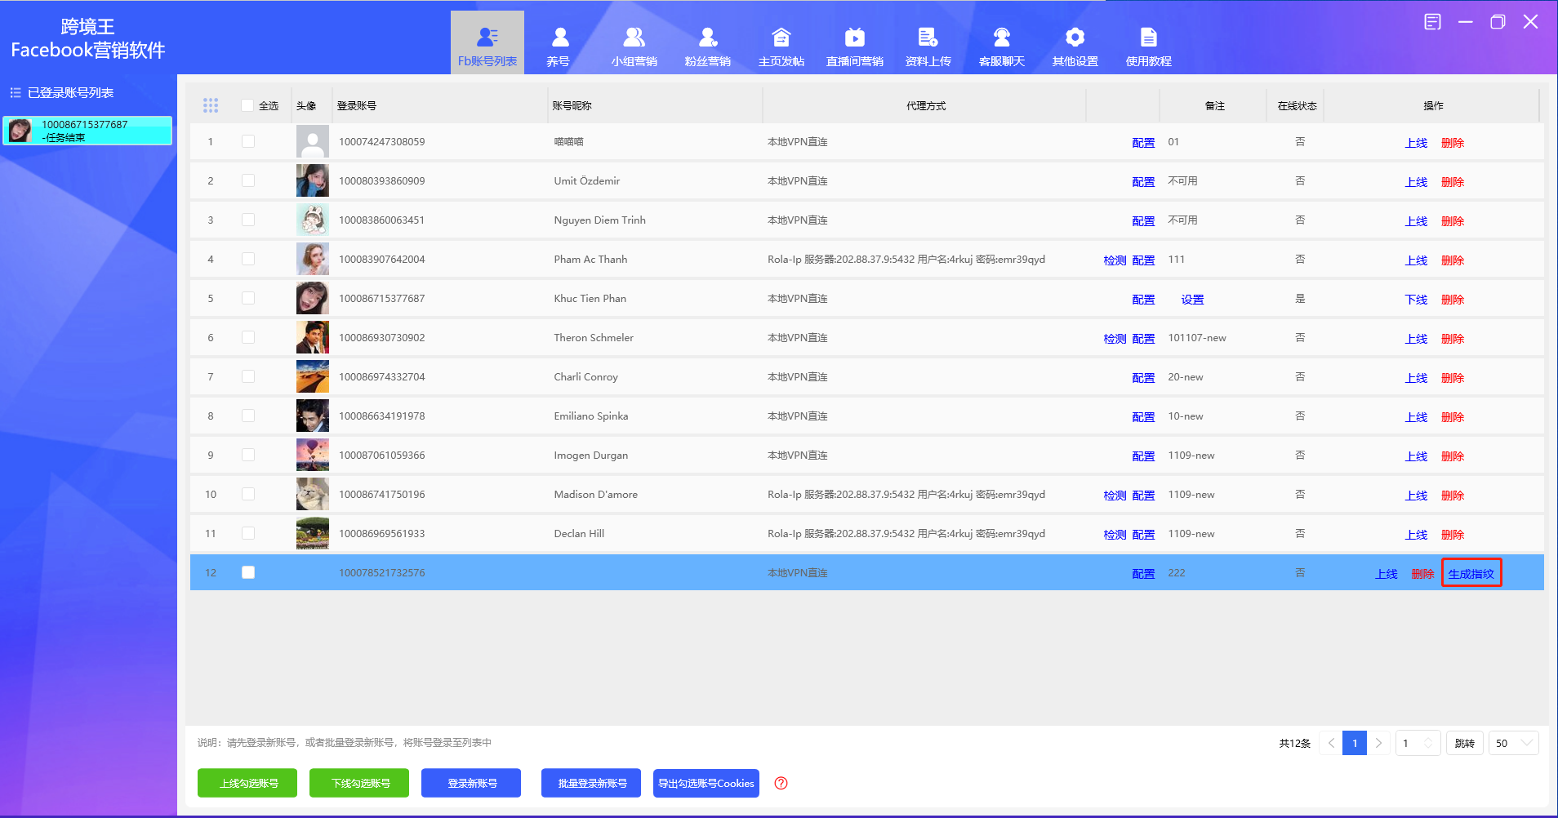This screenshot has width=1558, height=818.
Task: Open the 直播间营销 live room icon
Action: click(x=854, y=38)
